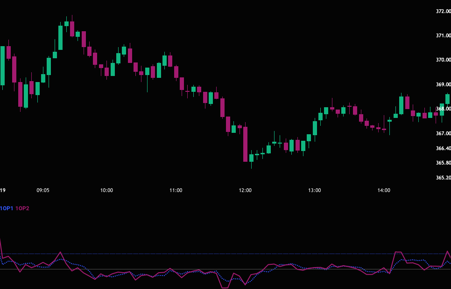Screen dimensions: 451x289
Task: Click the 12:00 time axis label
Action: 245,190
